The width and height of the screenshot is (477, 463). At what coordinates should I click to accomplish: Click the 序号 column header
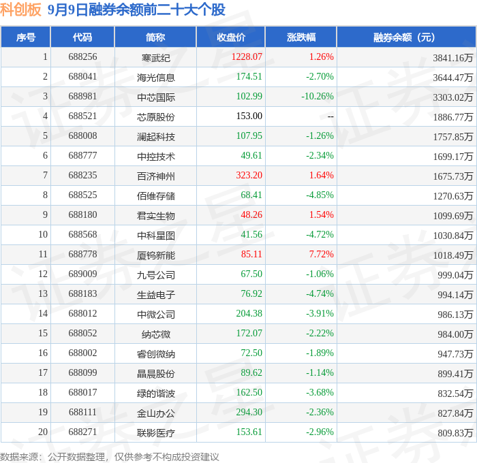point(26,37)
